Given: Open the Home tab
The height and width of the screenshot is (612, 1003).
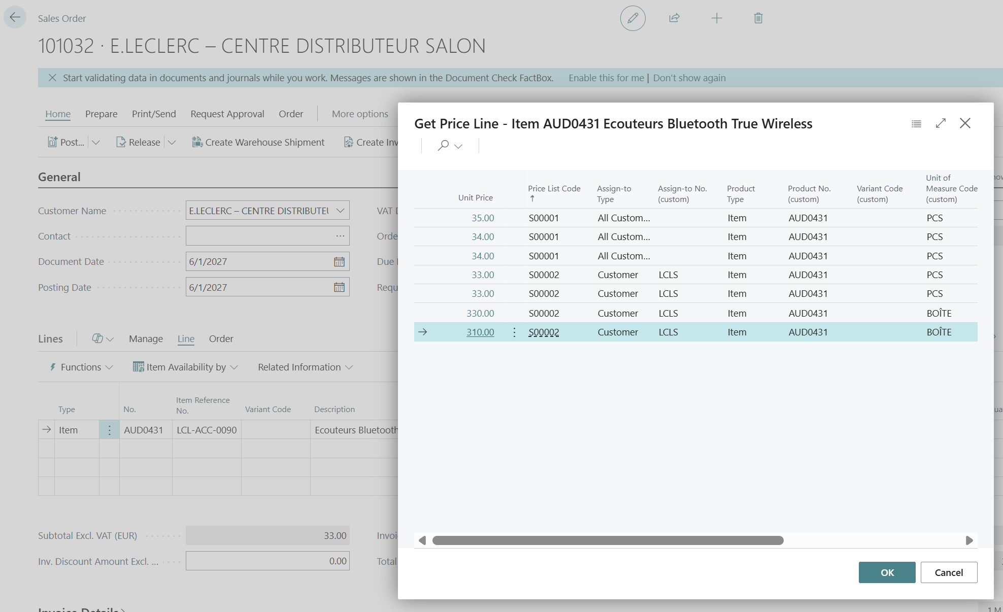Looking at the screenshot, I should pyautogui.click(x=58, y=114).
